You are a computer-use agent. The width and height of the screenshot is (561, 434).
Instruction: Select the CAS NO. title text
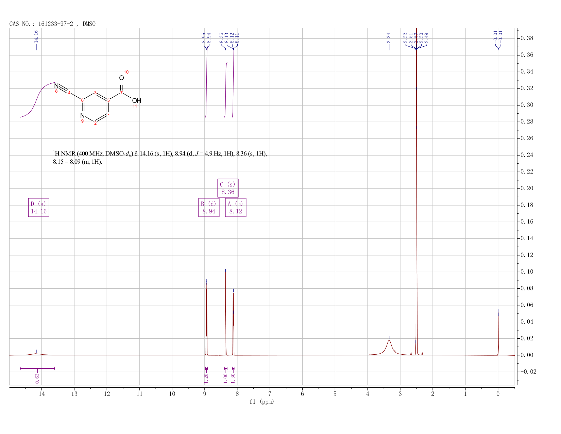pyautogui.click(x=53, y=24)
